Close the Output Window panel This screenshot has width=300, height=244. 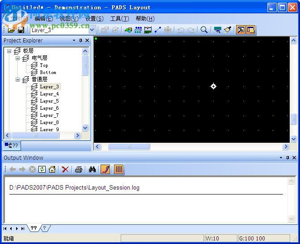tap(294, 158)
